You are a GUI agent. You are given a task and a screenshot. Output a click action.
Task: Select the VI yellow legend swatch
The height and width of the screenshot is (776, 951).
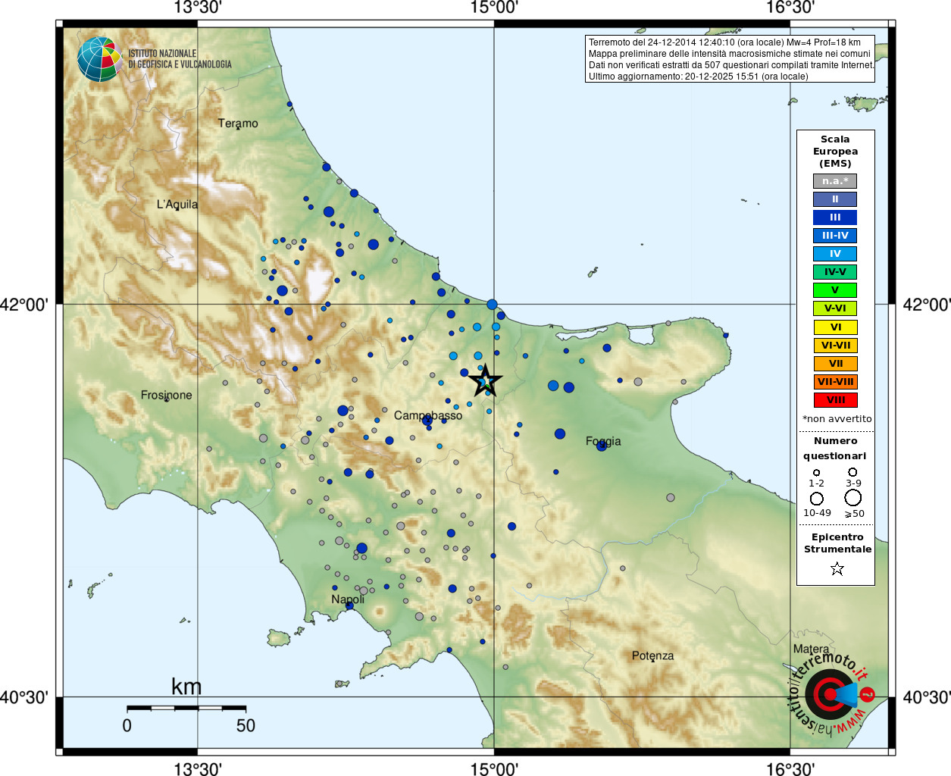pos(835,327)
